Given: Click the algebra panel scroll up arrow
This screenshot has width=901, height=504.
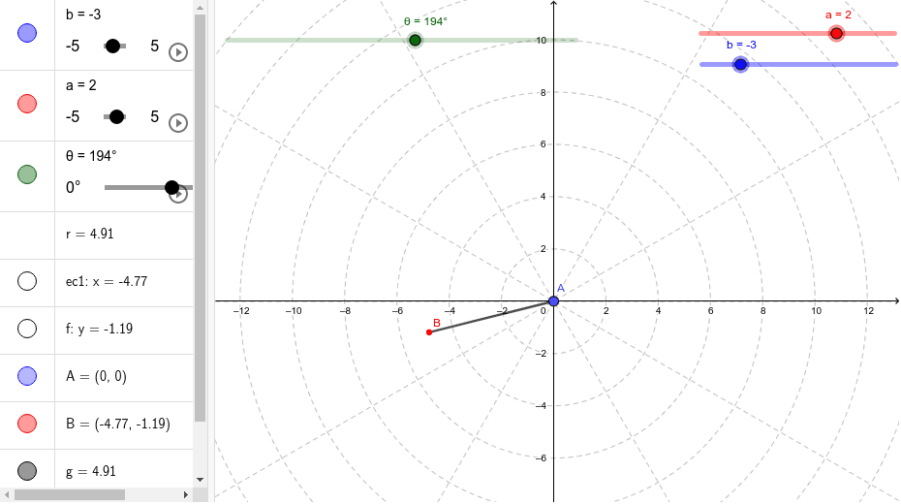Looking at the screenshot, I should click(200, 8).
